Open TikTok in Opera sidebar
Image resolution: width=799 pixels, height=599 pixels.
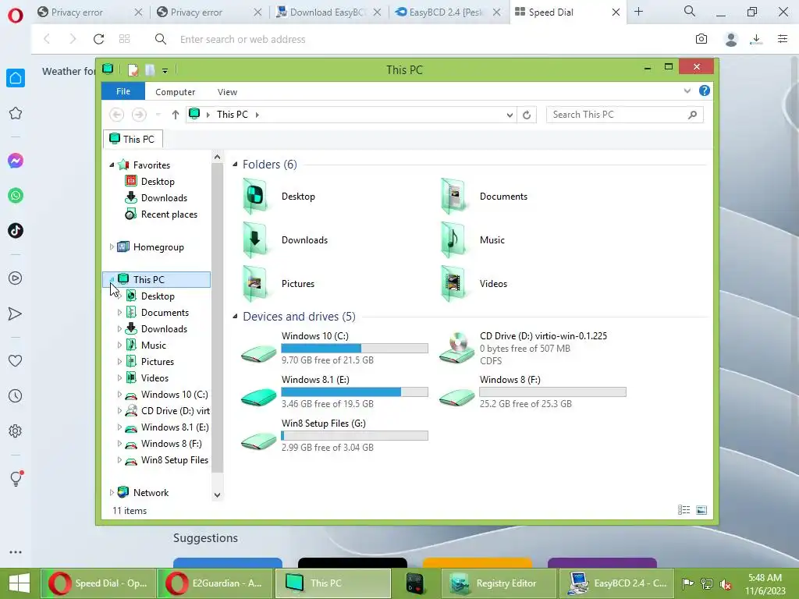pyautogui.click(x=16, y=231)
